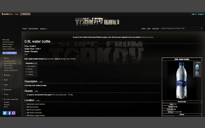Select the Edit tab
Screen dimensions: 205x128
point(149,29)
